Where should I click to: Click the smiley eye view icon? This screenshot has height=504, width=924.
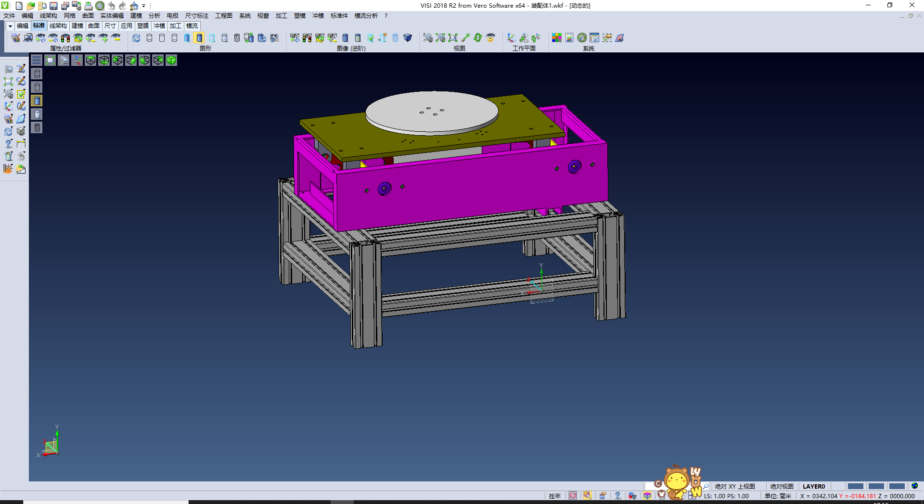490,38
